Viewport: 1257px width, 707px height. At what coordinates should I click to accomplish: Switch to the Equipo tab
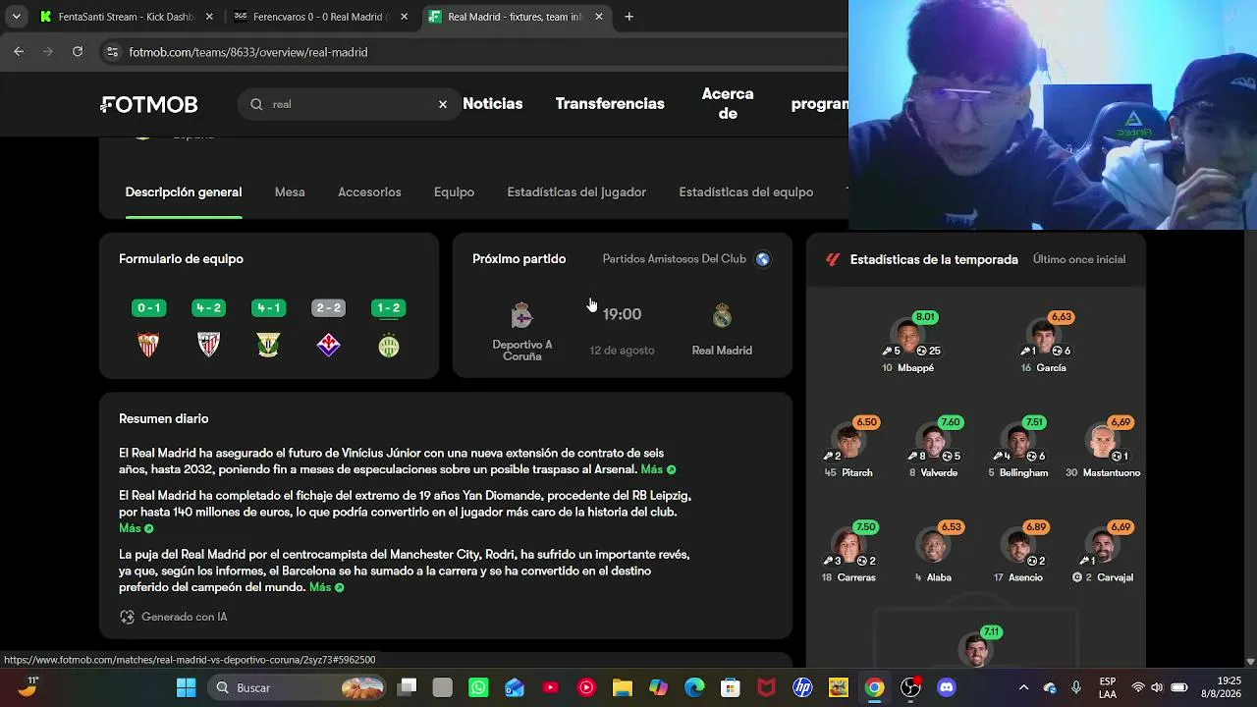click(x=454, y=192)
